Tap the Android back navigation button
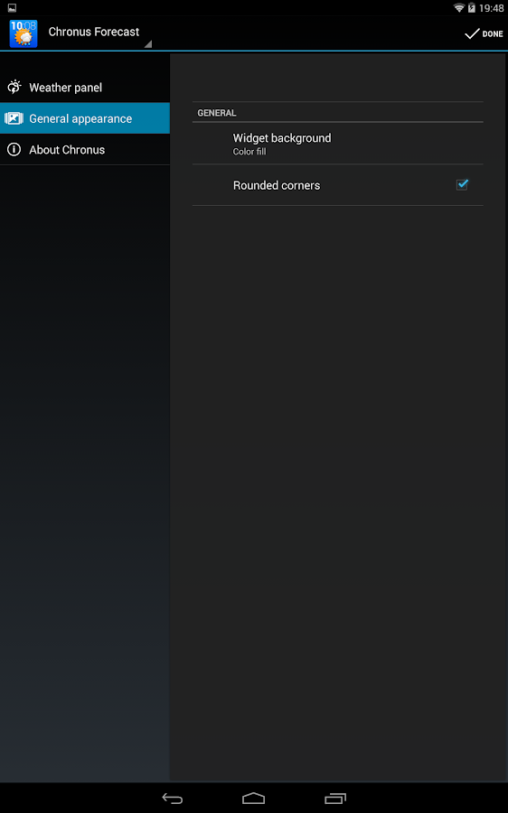The height and width of the screenshot is (813, 508). (173, 798)
